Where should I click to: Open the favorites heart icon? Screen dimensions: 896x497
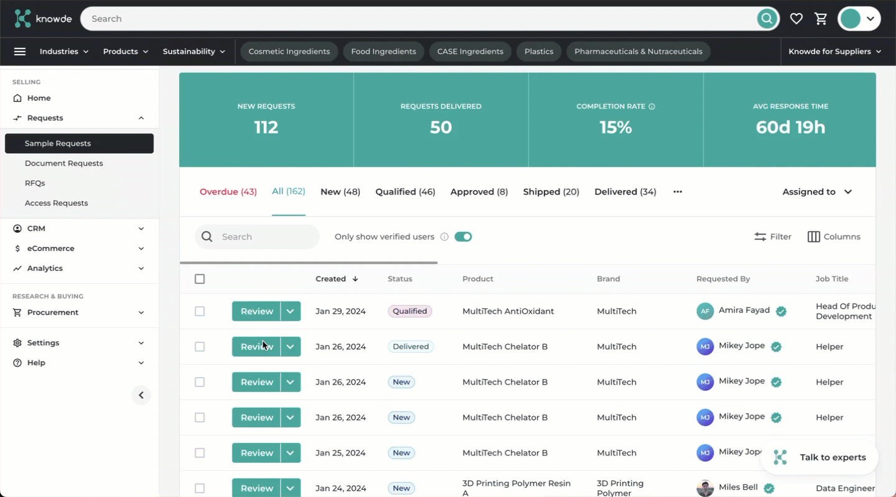coord(796,19)
